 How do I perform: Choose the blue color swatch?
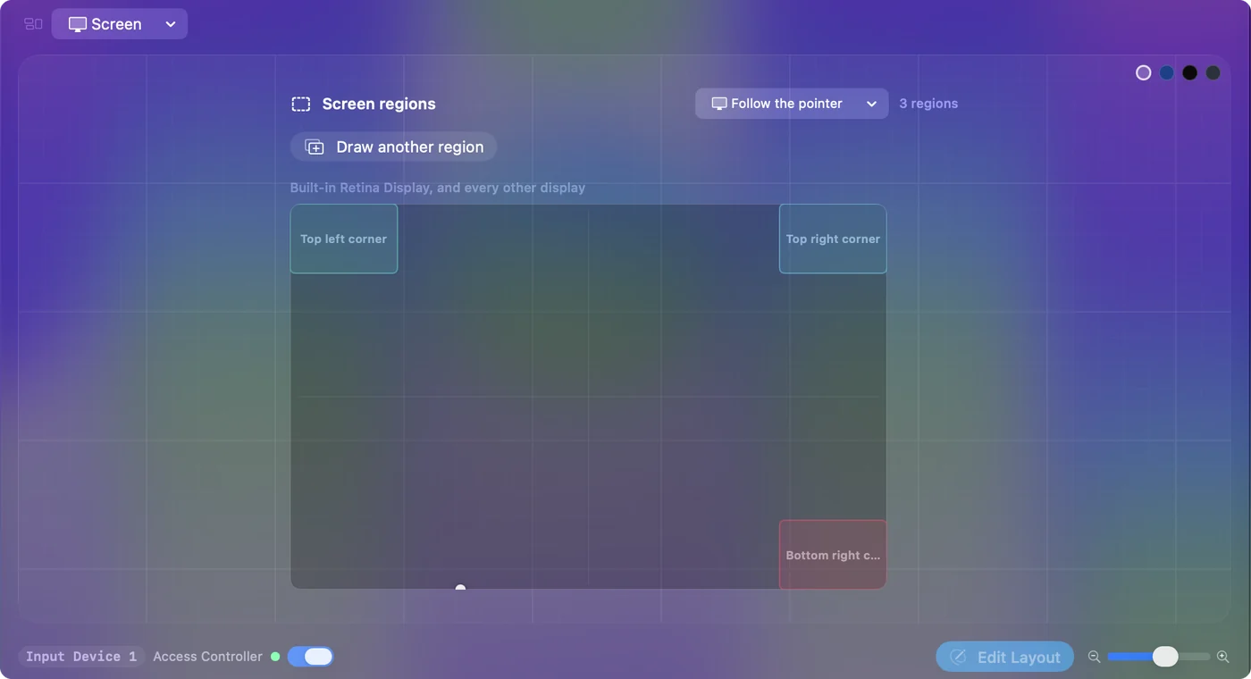click(x=1167, y=73)
